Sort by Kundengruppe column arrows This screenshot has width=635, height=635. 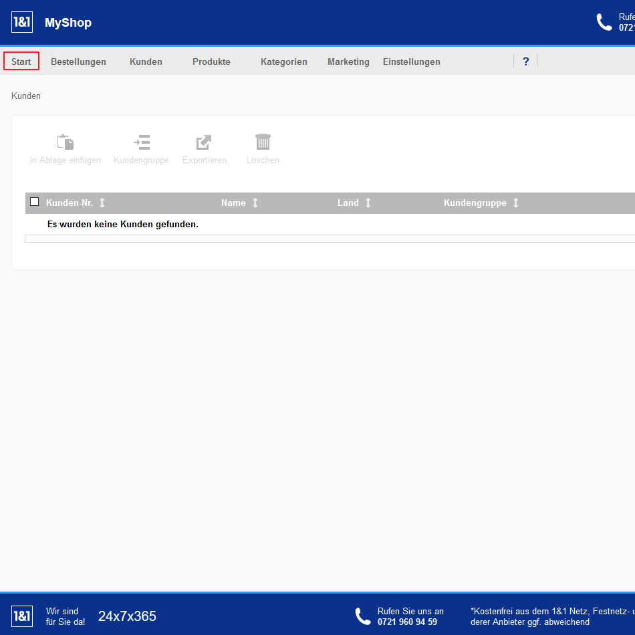pos(515,203)
